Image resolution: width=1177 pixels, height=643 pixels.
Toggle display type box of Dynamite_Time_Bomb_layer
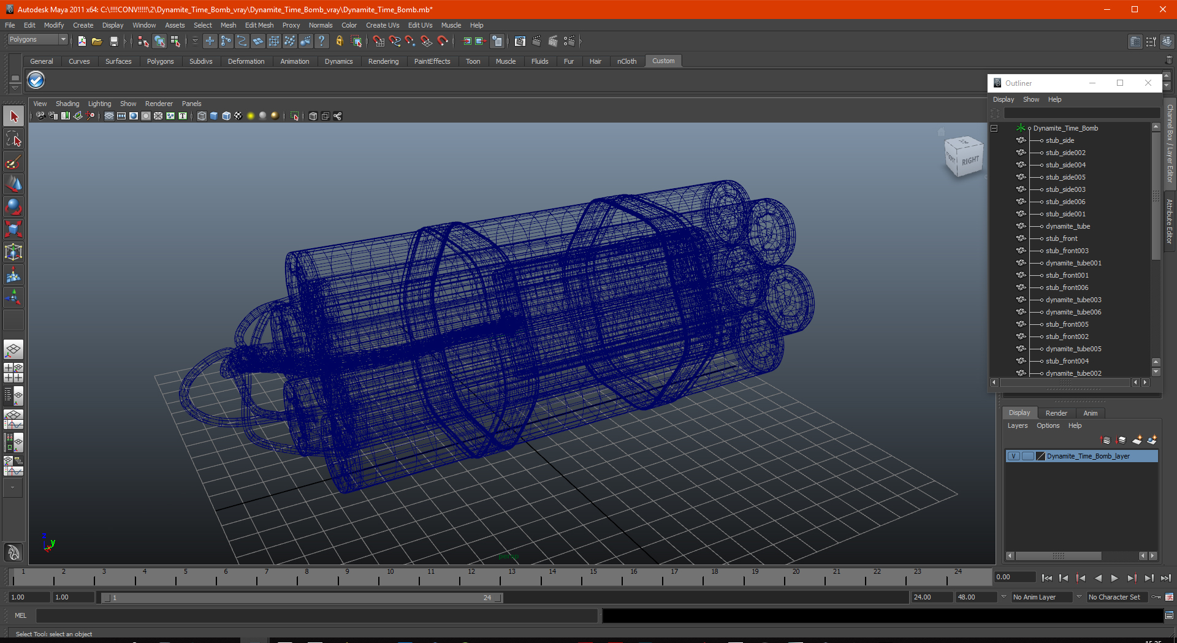point(1028,456)
